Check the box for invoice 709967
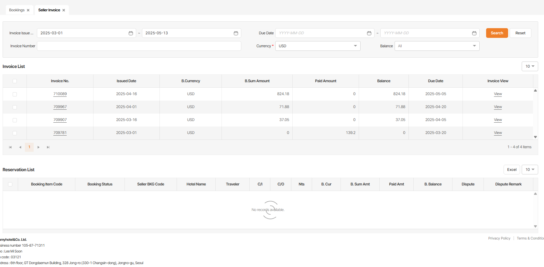This screenshot has width=544, height=267. point(15,107)
